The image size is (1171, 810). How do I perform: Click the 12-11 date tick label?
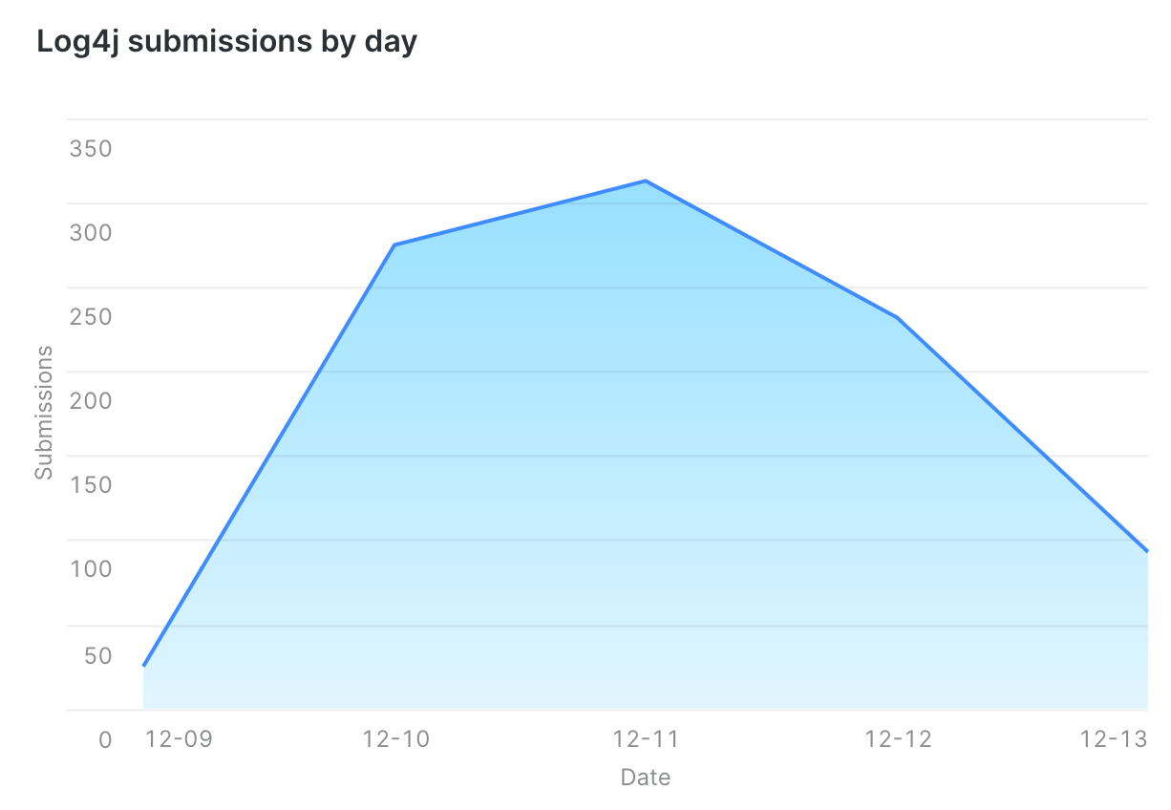645,739
